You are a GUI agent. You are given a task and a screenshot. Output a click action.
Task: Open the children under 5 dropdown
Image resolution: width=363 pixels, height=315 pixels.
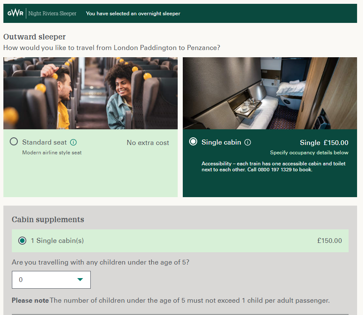51,279
